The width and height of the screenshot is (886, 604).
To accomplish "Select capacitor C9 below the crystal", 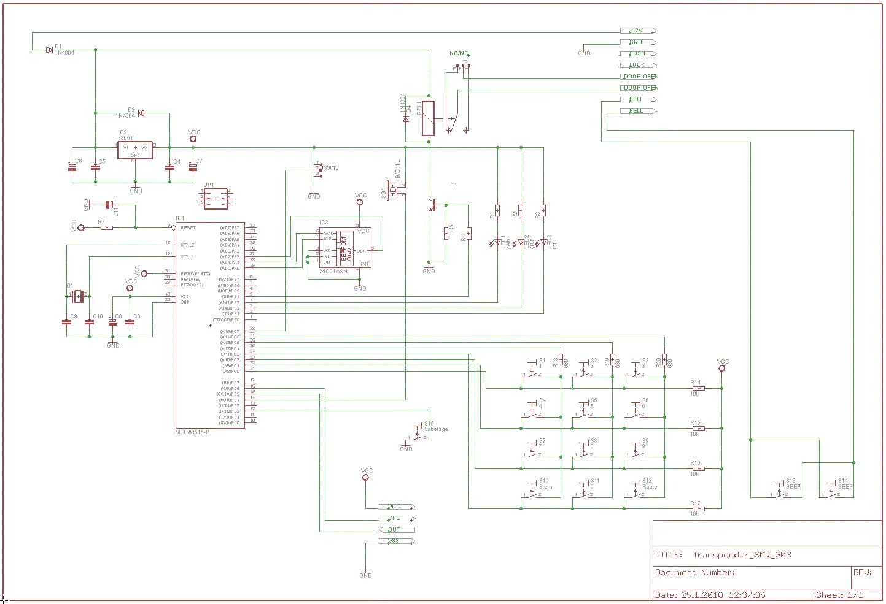I will coord(66,321).
